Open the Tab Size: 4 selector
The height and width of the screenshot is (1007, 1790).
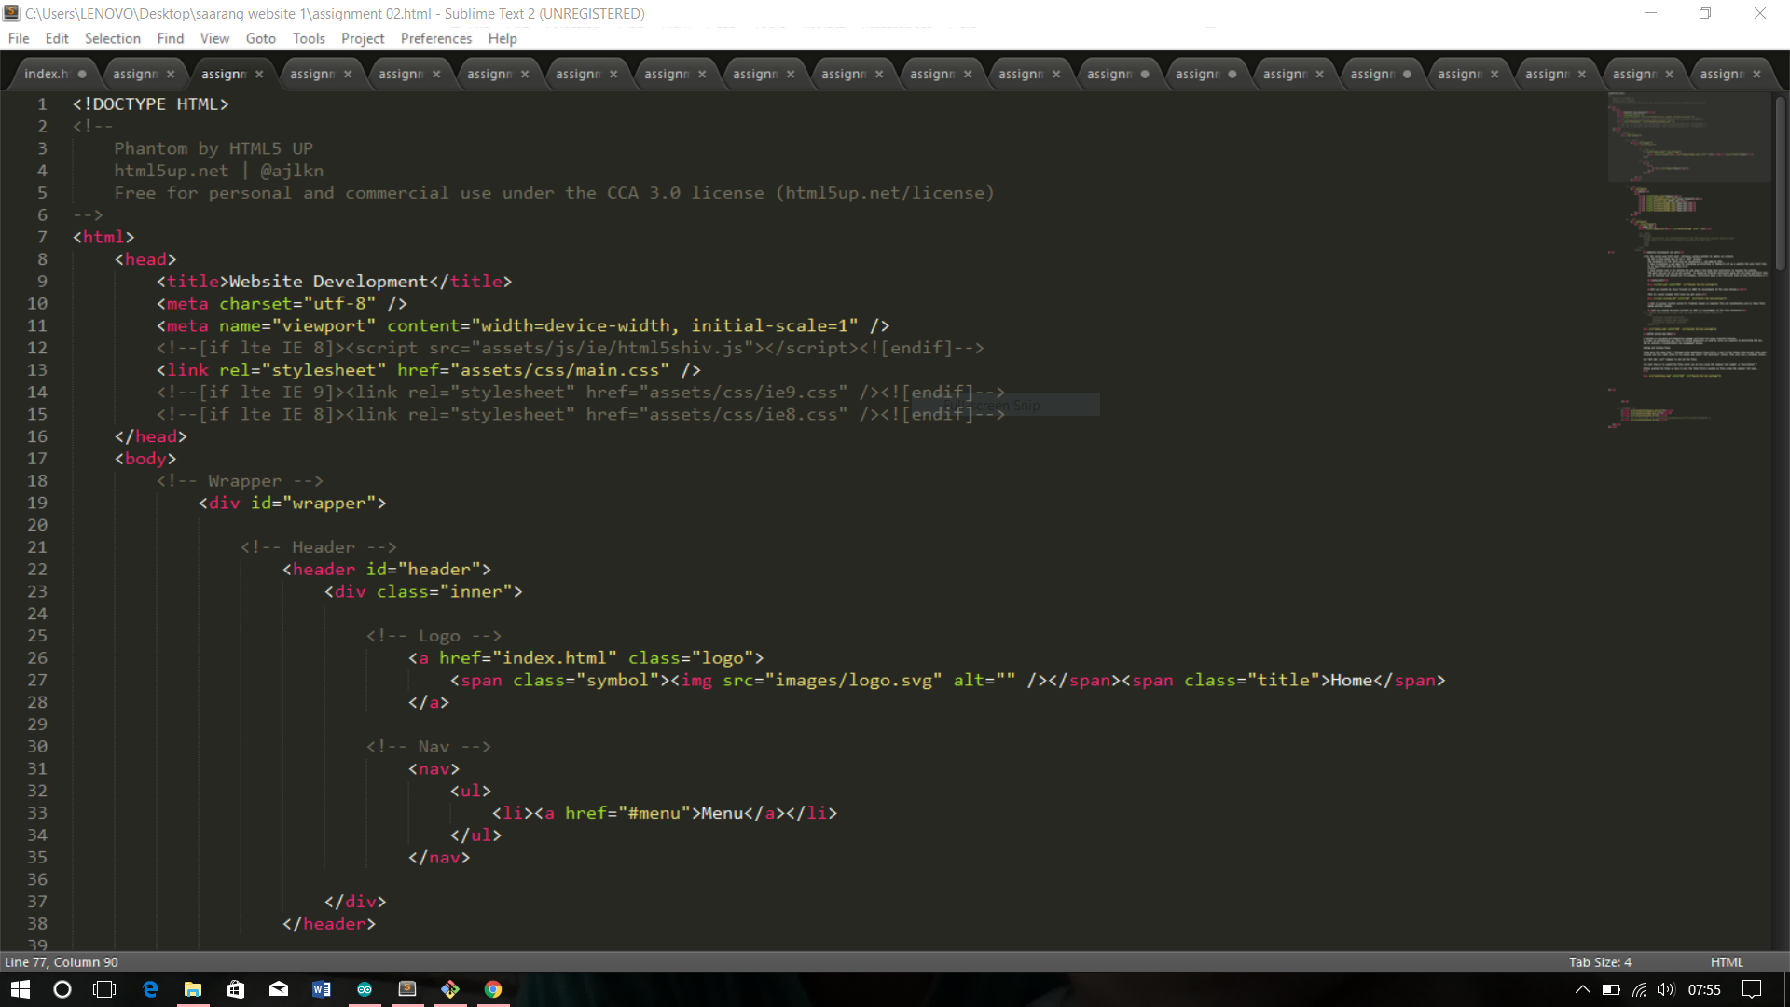(x=1600, y=961)
